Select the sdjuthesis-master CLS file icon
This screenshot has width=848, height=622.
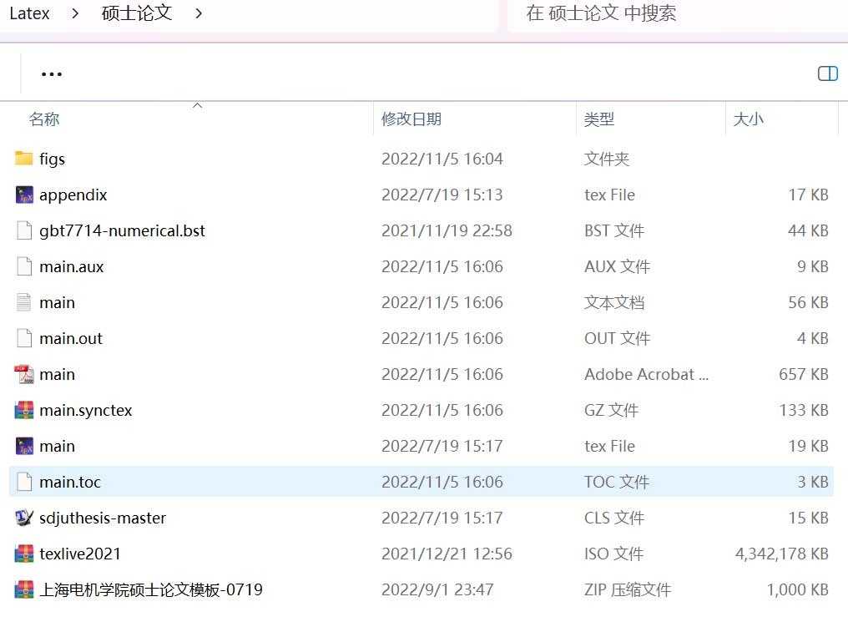(x=24, y=518)
